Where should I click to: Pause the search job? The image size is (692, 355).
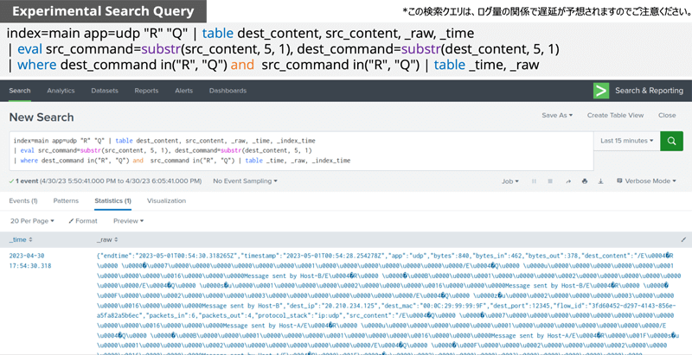534,181
